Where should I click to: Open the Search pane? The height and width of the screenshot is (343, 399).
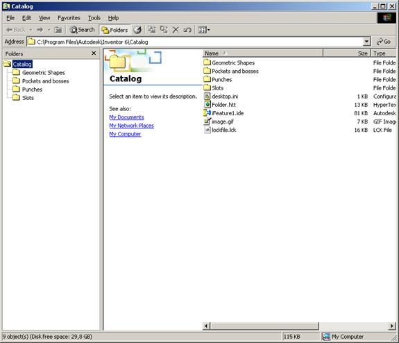[82, 30]
